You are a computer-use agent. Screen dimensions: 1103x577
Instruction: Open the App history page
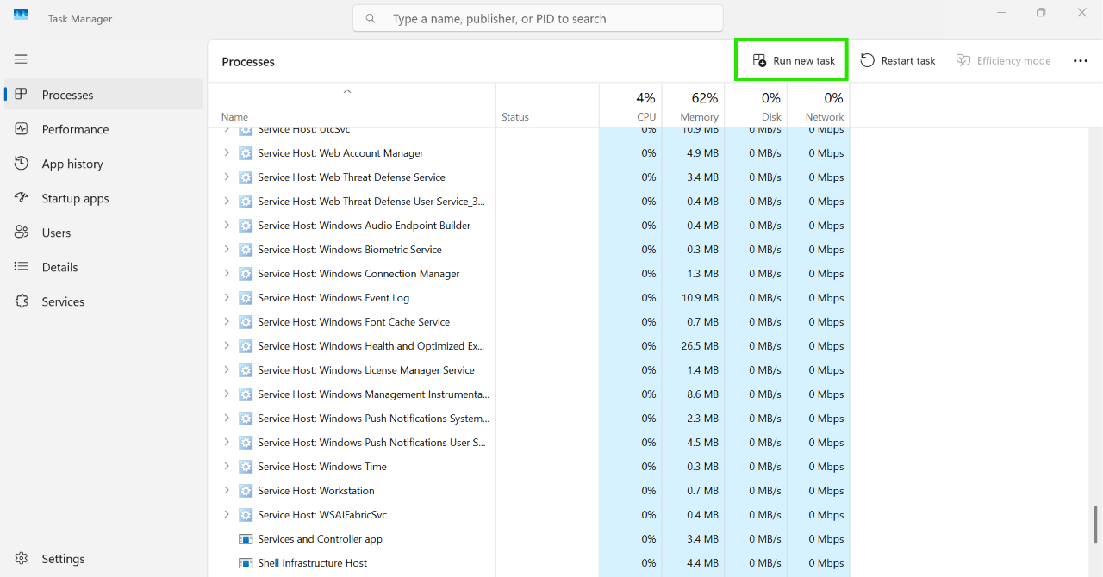coord(103,164)
